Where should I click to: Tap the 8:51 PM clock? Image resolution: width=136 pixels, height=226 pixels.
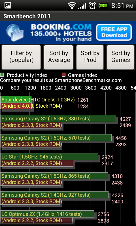122,6
